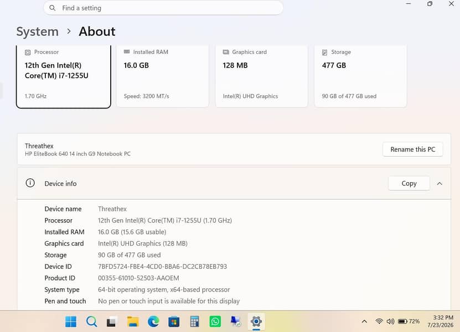Click the Storage drive icon

(324, 52)
